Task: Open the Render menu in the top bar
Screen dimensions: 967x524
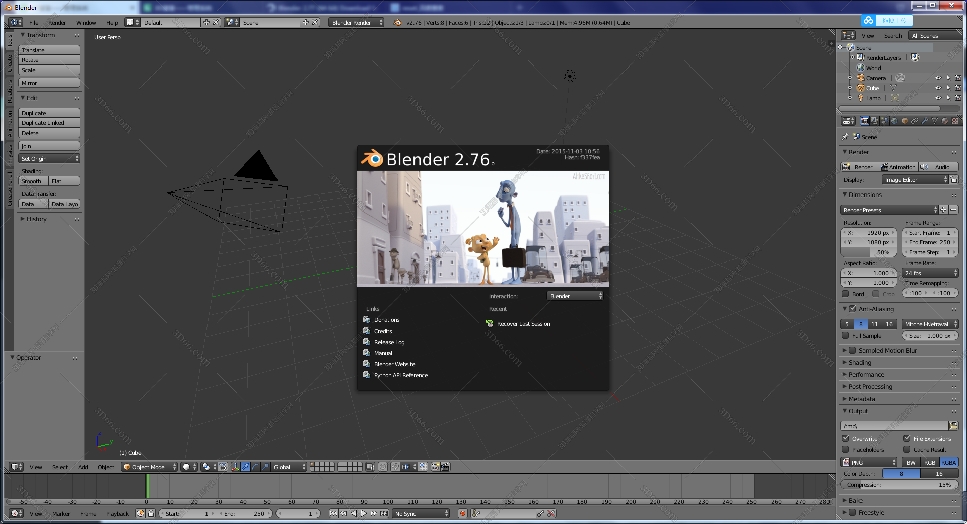Action: click(x=57, y=22)
